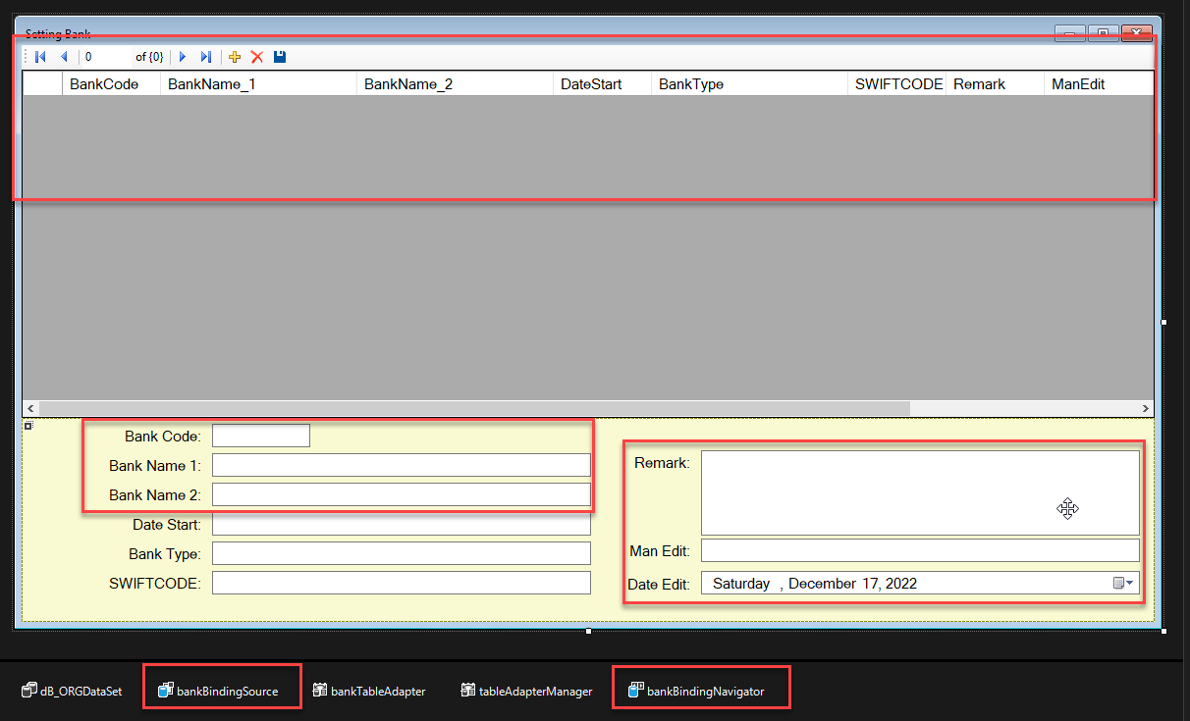Image resolution: width=1190 pixels, height=721 pixels.
Task: Save data using the floppy disk icon
Action: 280,57
